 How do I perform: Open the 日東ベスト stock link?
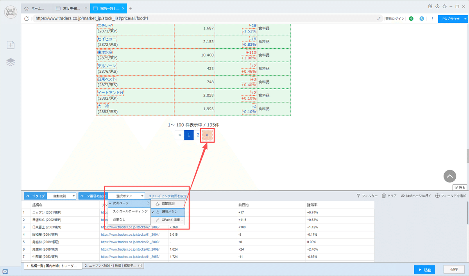(x=106, y=79)
